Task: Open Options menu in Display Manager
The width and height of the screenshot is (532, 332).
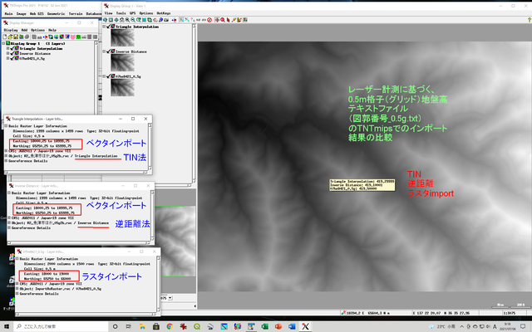Action: coord(37,30)
